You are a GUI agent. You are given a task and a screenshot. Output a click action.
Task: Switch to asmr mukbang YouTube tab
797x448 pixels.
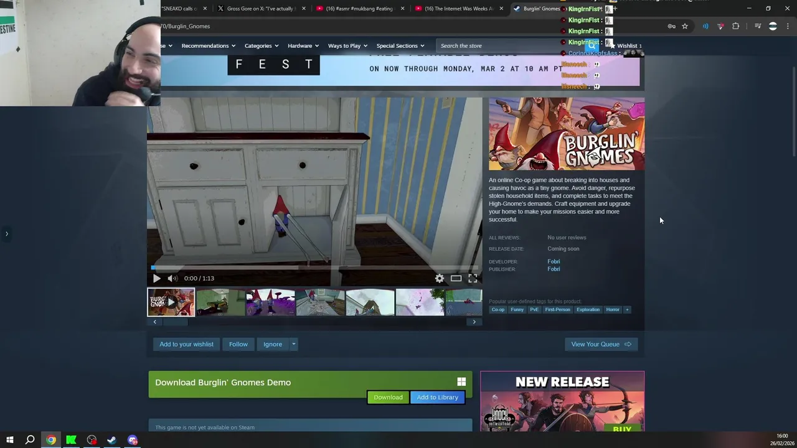(x=360, y=9)
